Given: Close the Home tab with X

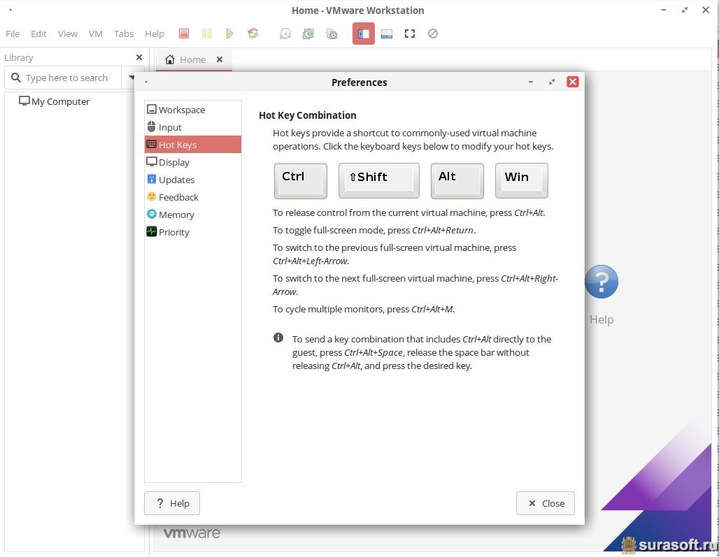Looking at the screenshot, I should (x=220, y=59).
